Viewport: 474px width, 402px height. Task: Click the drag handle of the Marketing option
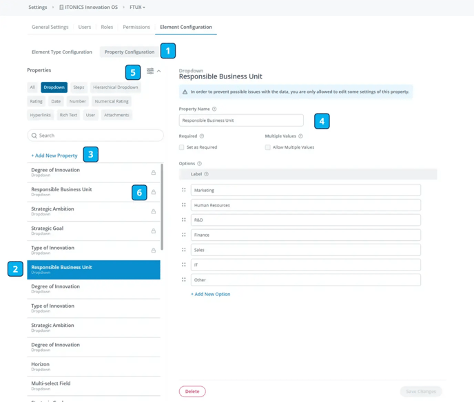(x=184, y=190)
